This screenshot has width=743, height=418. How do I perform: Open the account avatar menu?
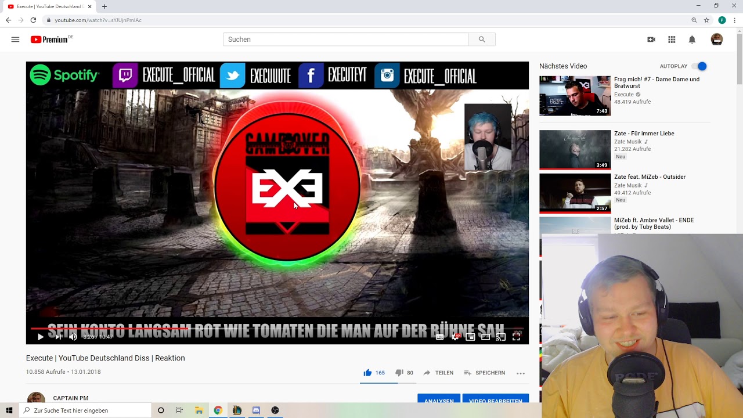point(717,39)
